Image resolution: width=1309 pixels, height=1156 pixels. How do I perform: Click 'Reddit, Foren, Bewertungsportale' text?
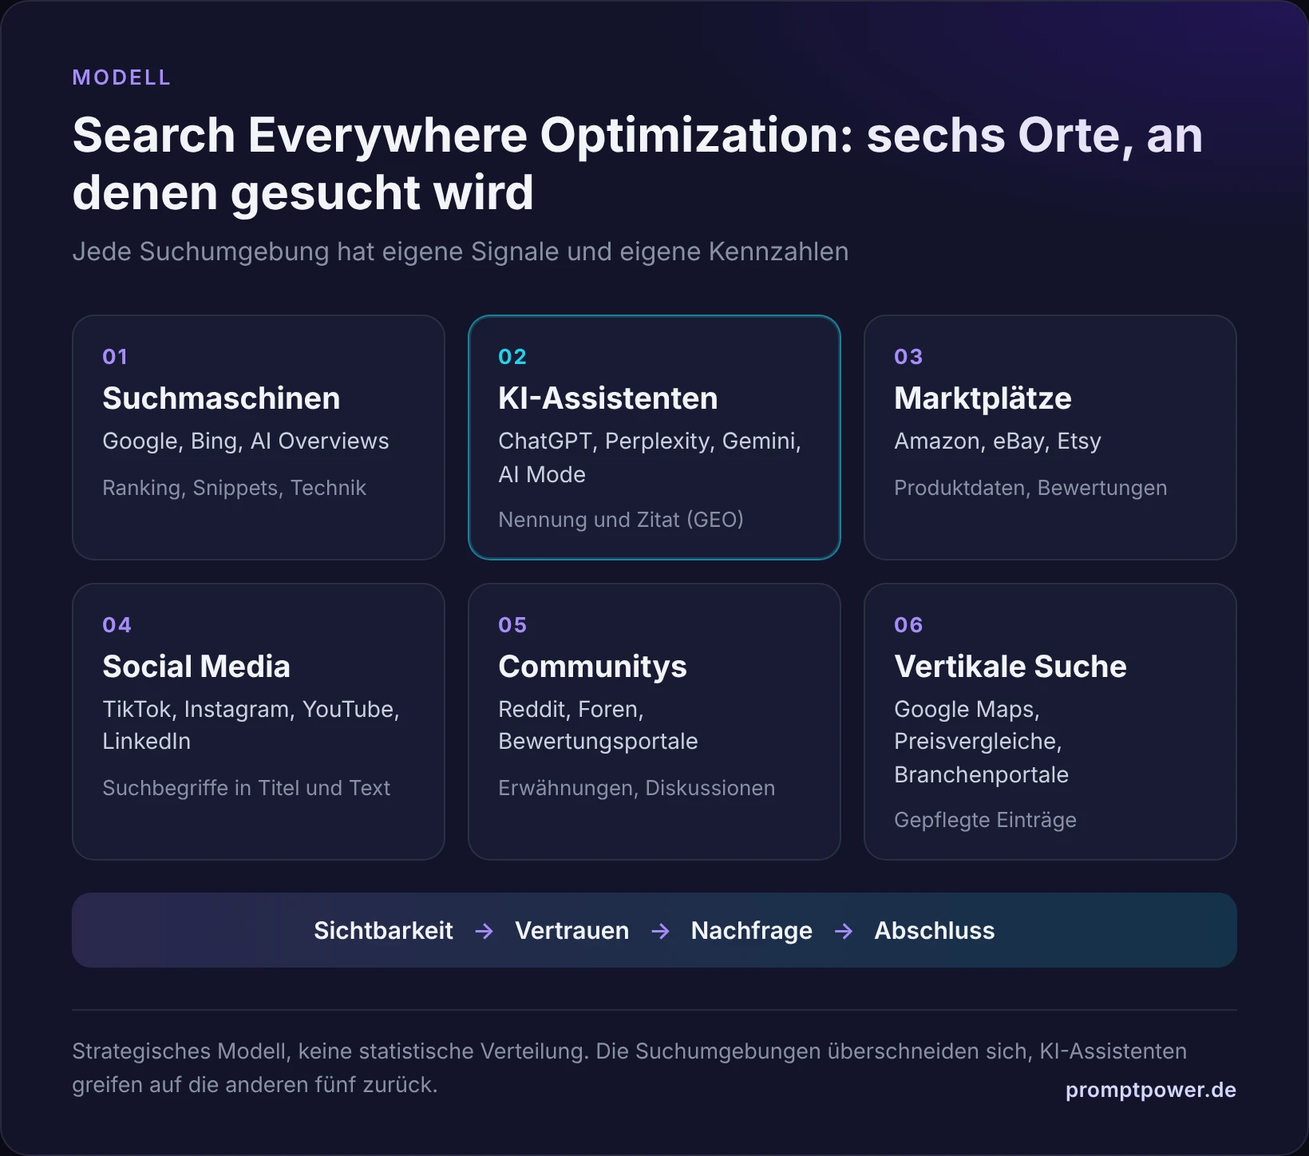[598, 725]
